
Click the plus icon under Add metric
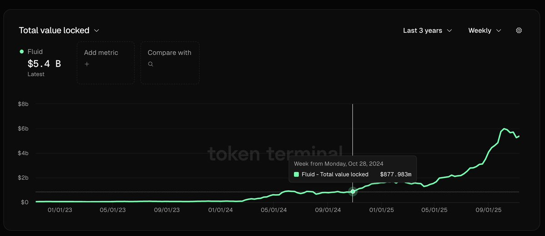click(x=87, y=64)
